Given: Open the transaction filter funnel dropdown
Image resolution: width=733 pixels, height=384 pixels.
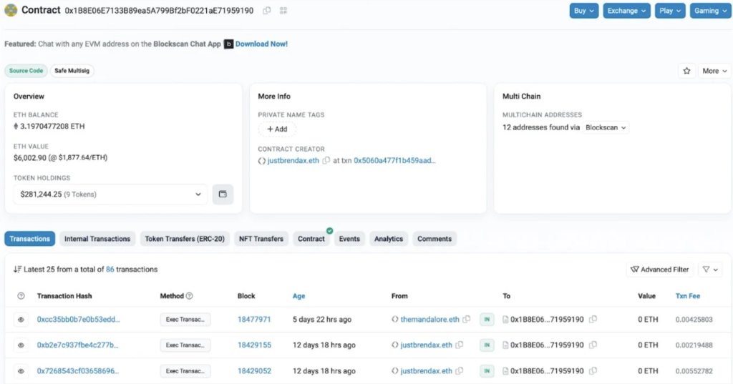Looking at the screenshot, I should point(710,270).
